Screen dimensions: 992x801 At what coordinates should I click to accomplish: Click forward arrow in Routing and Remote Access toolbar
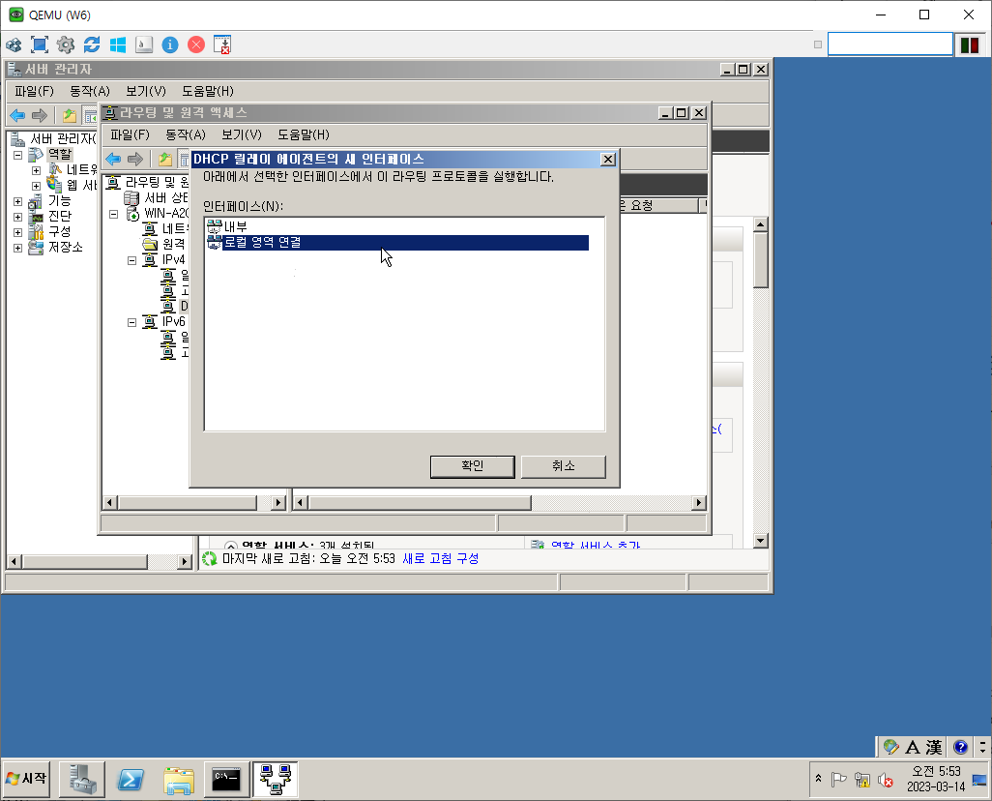pos(135,159)
